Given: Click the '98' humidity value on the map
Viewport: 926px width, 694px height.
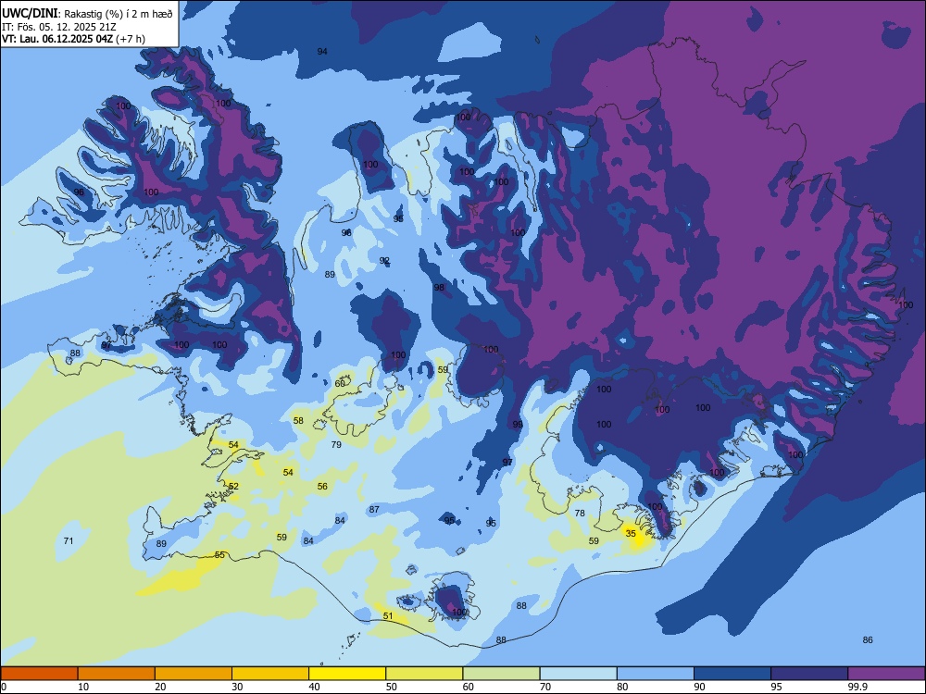Looking at the screenshot, I should (x=439, y=288).
